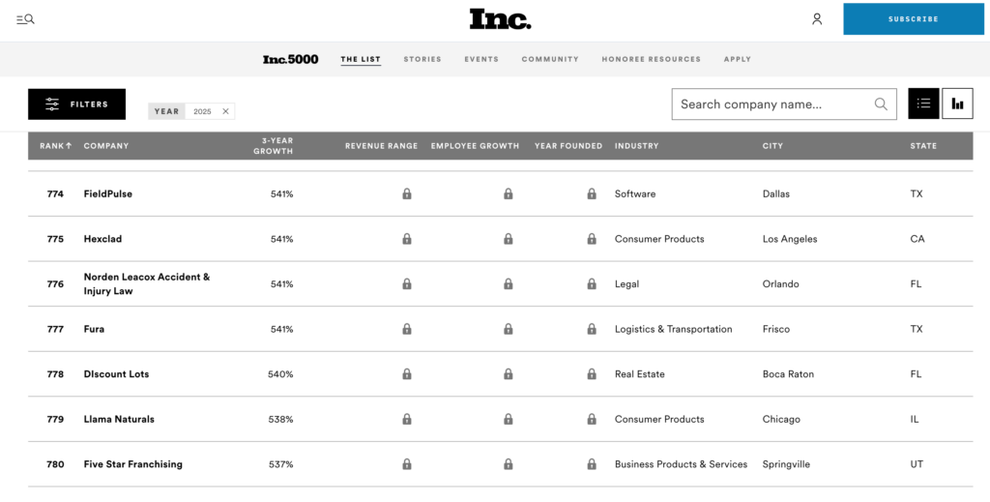
Task: Sort by State column header
Action: tap(923, 146)
